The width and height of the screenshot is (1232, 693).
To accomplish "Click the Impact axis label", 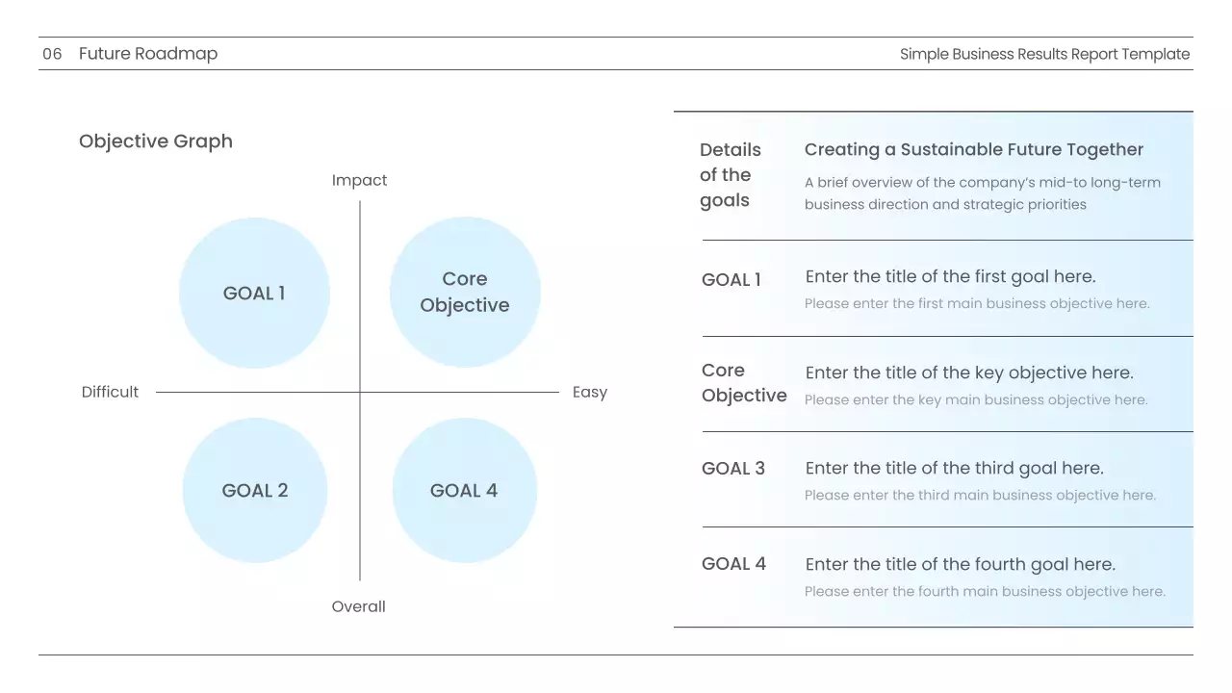I will [x=359, y=180].
